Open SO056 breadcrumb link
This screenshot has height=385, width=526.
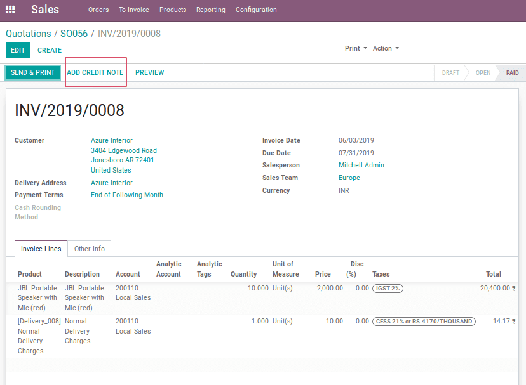74,34
